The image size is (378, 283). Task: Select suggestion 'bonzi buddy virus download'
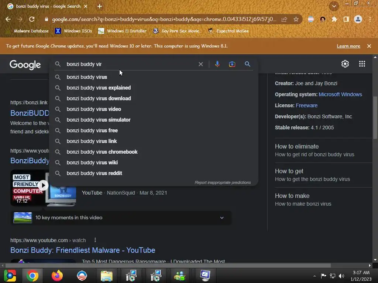point(154,98)
